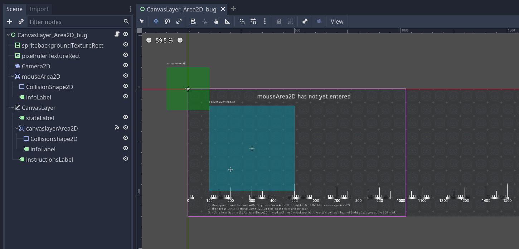
Task: Click the zoom in plus button
Action: click(x=180, y=40)
